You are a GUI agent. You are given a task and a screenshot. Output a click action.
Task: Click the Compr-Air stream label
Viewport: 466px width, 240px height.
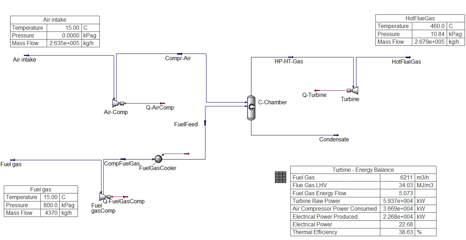coord(178,58)
